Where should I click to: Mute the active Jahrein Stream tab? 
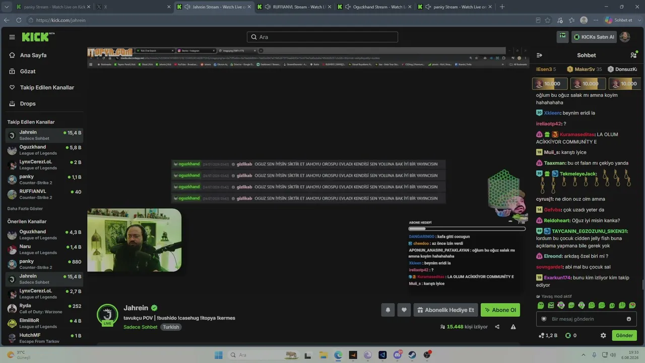coord(187,7)
